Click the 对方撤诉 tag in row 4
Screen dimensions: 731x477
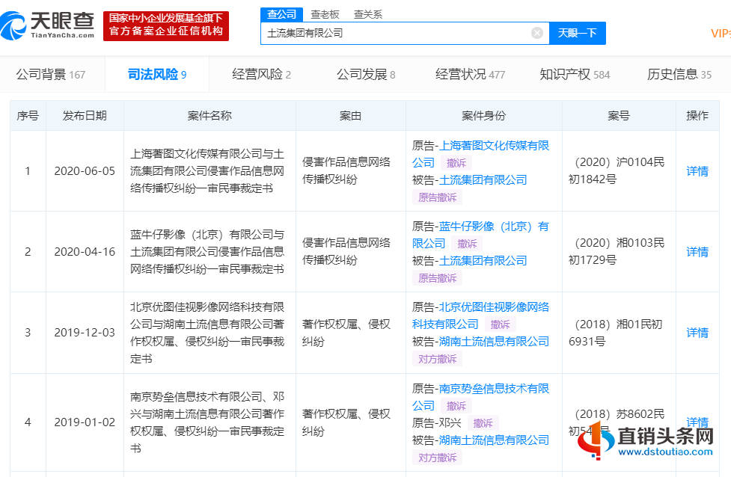tap(437, 458)
